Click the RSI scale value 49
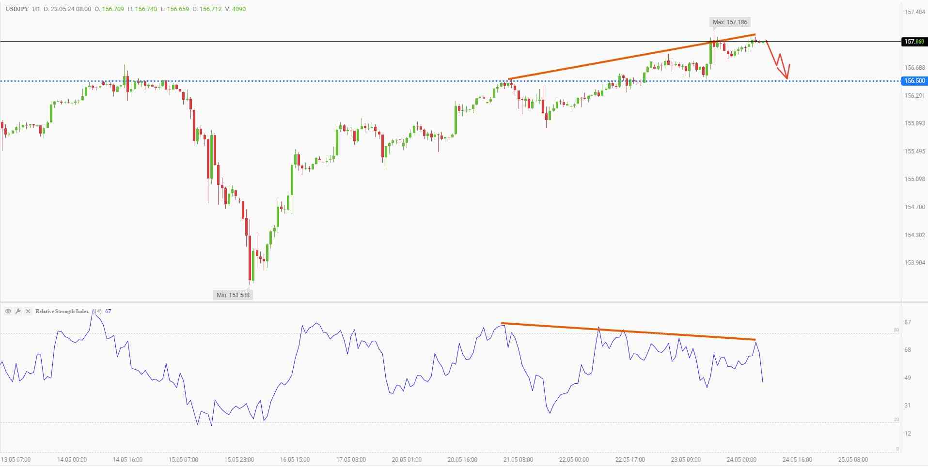 click(x=908, y=378)
